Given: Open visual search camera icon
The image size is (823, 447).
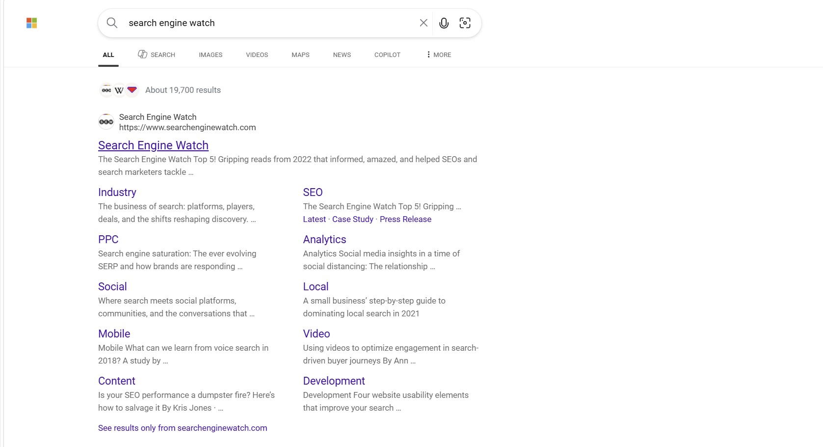Looking at the screenshot, I should pos(465,23).
